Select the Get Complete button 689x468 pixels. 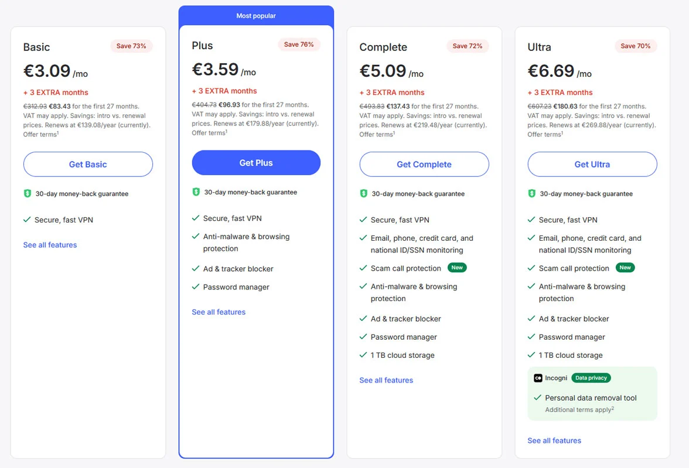point(424,165)
